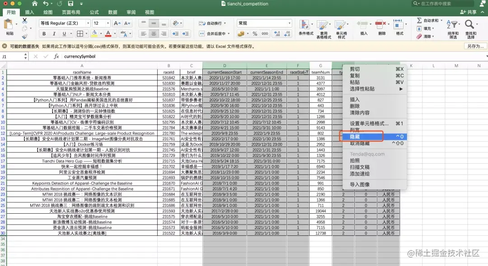This screenshot has height=266, width=488.
Task: Choose 取消隐藏 in the context menu
Action: pyautogui.click(x=375, y=143)
